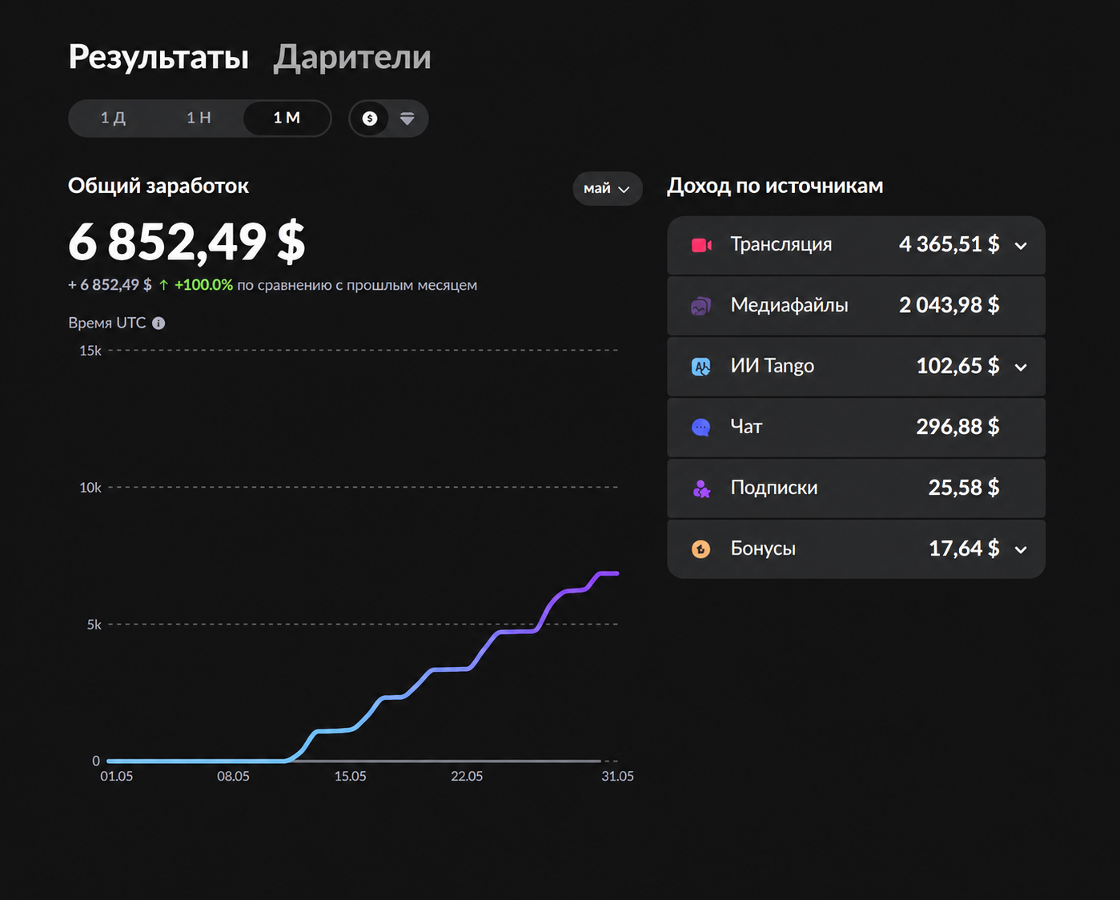
Task: Click the 296,88 $ amount
Action: click(957, 427)
